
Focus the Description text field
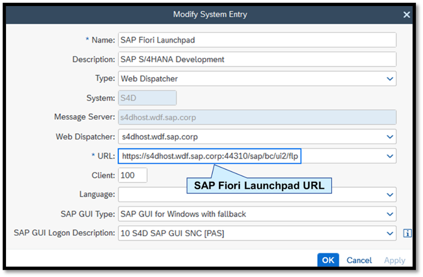(x=257, y=59)
